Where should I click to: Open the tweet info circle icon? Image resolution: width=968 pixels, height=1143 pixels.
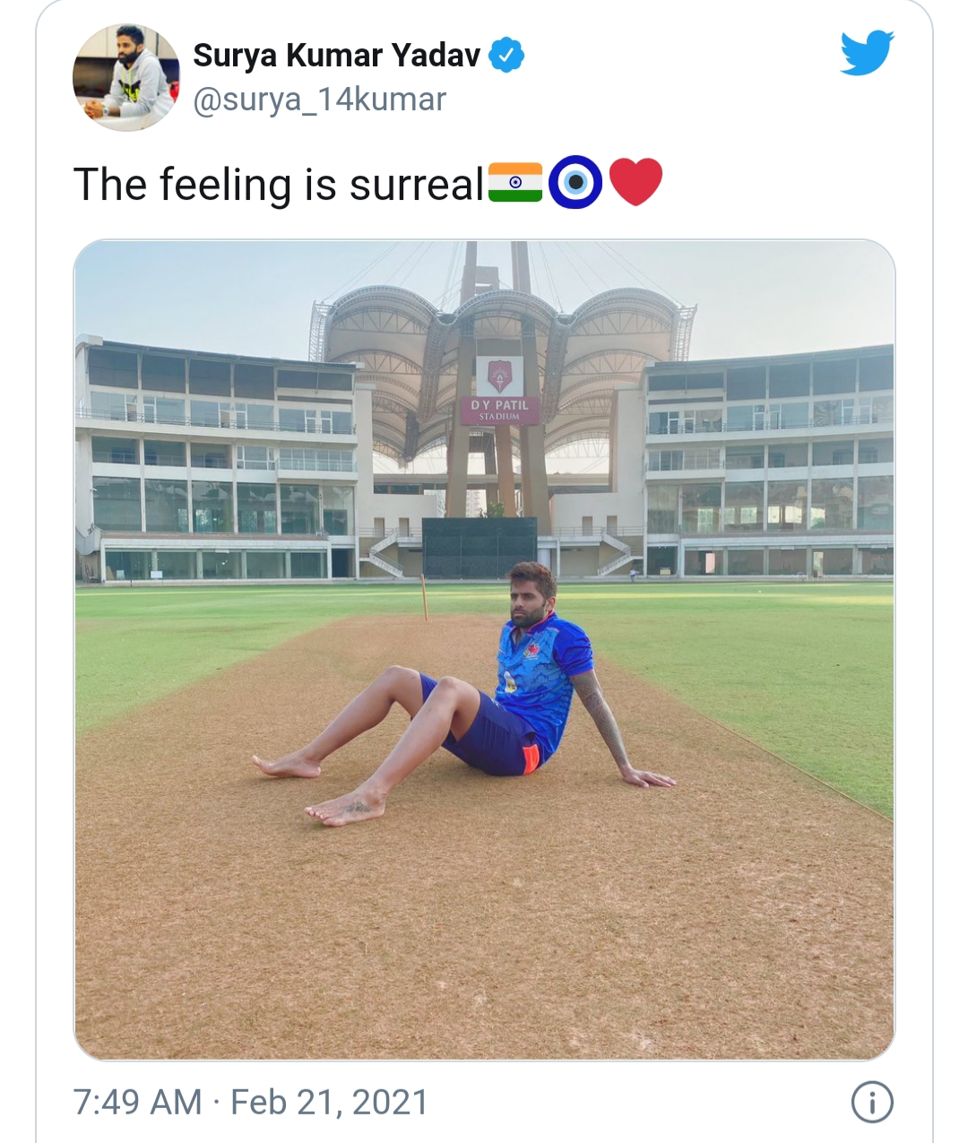(x=871, y=1102)
